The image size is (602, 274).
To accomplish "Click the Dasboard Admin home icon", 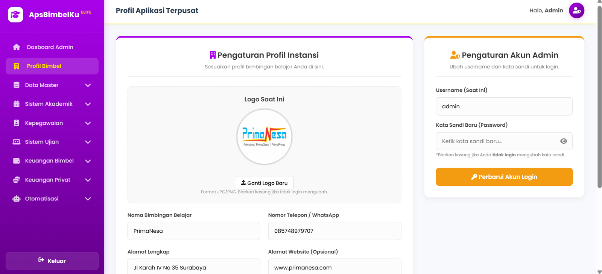I will [17, 47].
